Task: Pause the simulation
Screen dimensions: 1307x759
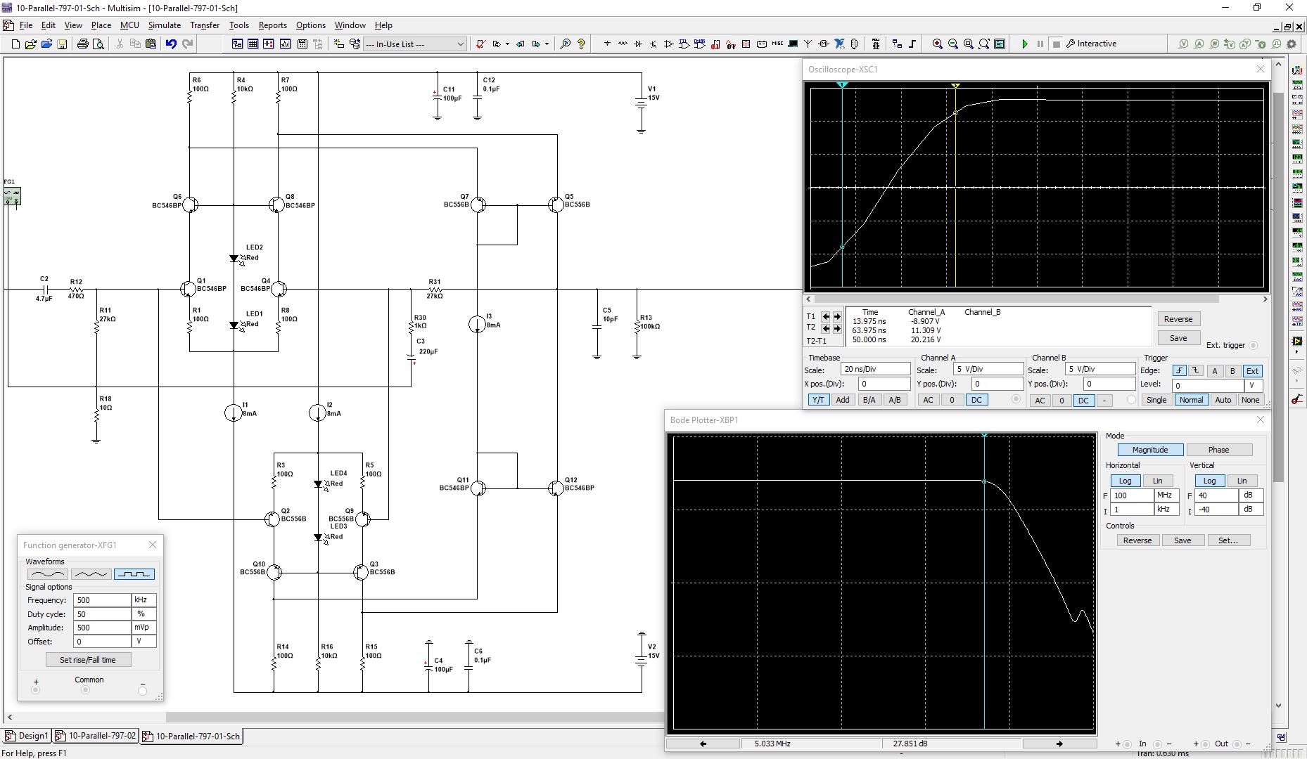Action: pyautogui.click(x=1040, y=44)
